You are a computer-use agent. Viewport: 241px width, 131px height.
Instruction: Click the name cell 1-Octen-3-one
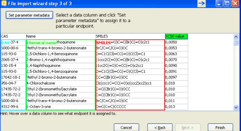tap(61, 107)
